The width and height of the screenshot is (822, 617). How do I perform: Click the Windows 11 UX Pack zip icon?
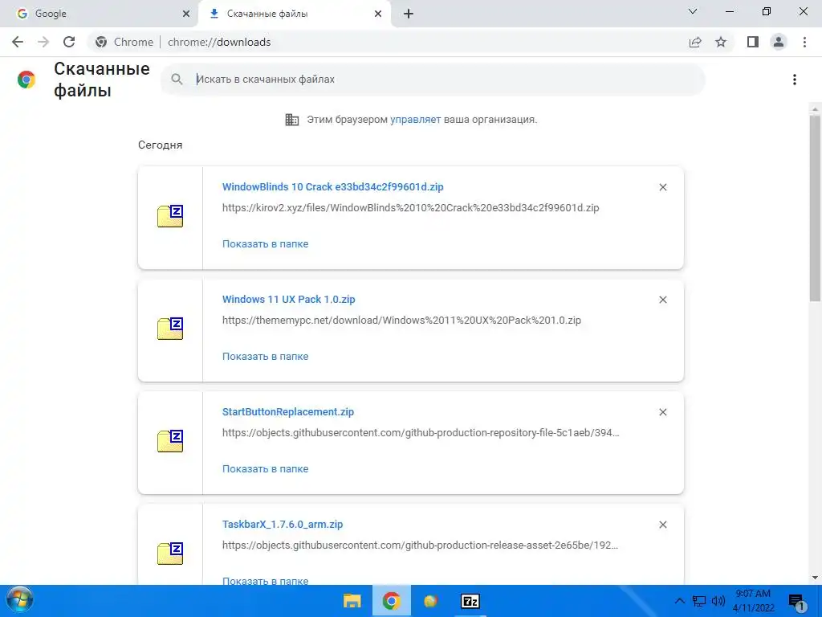click(x=170, y=329)
